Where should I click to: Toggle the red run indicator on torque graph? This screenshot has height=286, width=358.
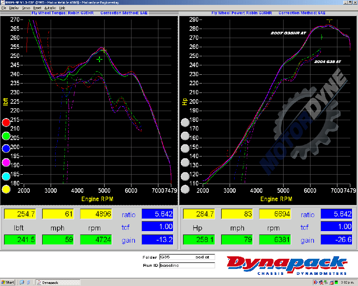6,123
